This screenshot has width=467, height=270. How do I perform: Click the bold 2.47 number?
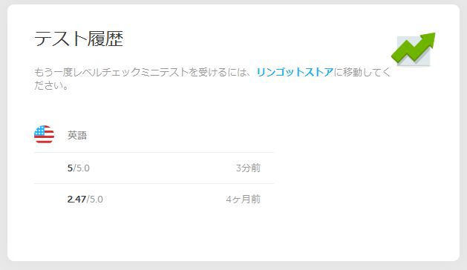(76, 199)
